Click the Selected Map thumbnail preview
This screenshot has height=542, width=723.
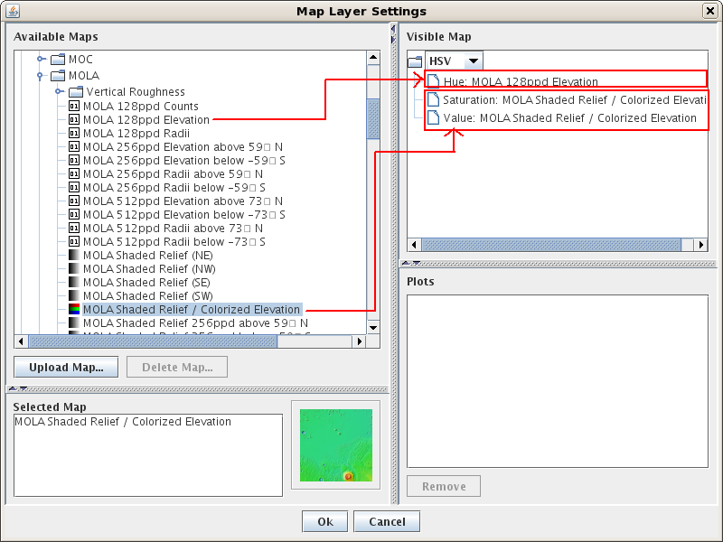pyautogui.click(x=335, y=444)
